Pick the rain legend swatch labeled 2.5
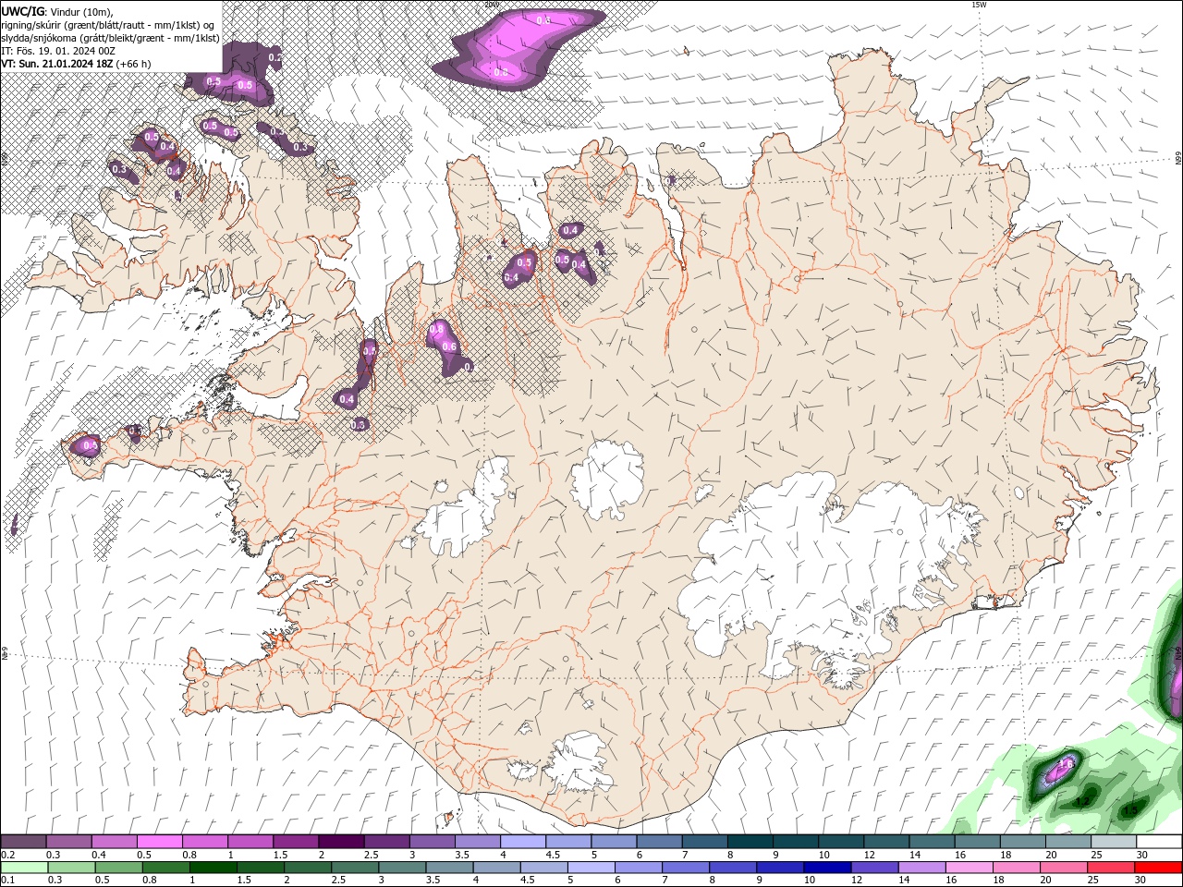The image size is (1183, 887). (x=354, y=868)
